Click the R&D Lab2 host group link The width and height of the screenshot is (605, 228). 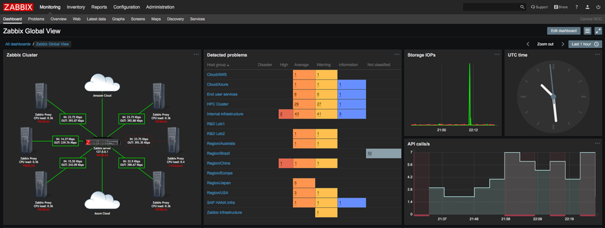[216, 134]
